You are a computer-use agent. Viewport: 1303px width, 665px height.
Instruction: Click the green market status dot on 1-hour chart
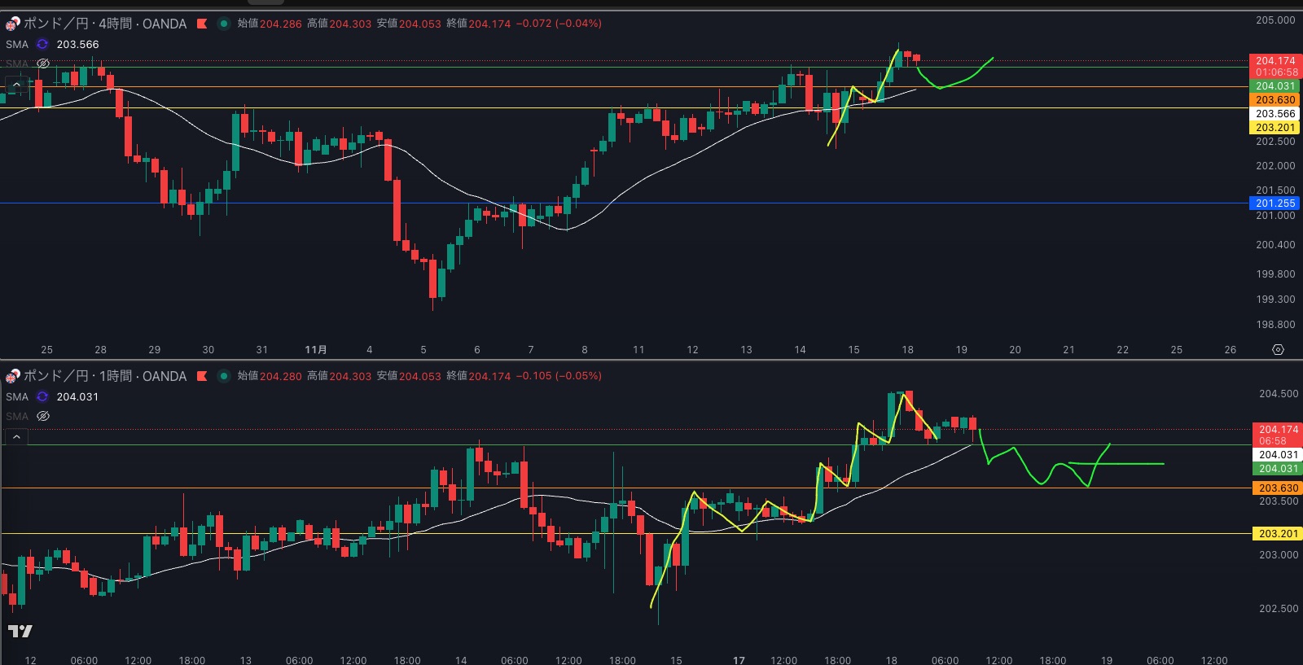[223, 376]
